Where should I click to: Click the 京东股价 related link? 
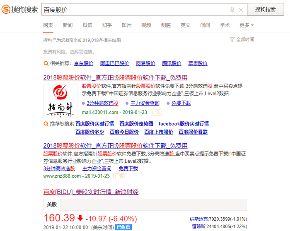84,63
